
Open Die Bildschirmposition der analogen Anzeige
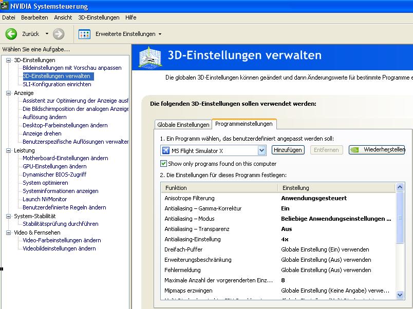pyautogui.click(x=76, y=109)
